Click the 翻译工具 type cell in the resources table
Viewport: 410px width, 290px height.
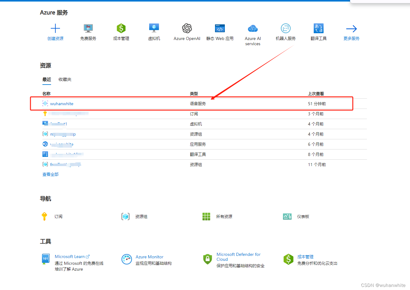click(x=198, y=154)
